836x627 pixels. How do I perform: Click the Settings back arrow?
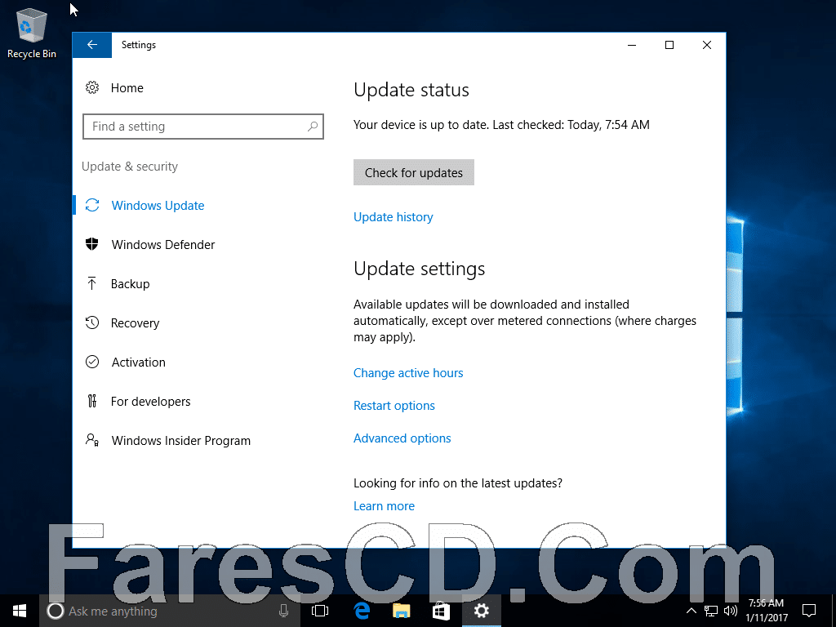pyautogui.click(x=91, y=45)
